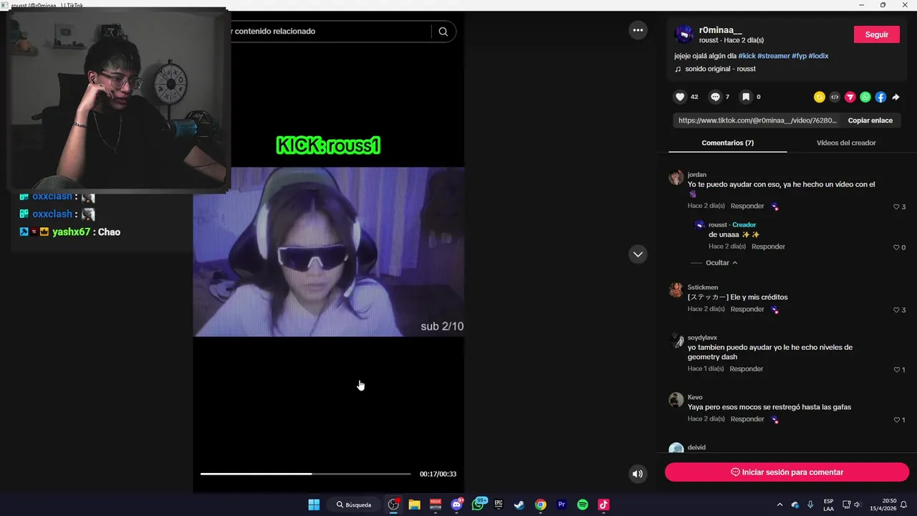Click the yashx67 chat username
Image resolution: width=917 pixels, height=516 pixels.
click(x=71, y=231)
